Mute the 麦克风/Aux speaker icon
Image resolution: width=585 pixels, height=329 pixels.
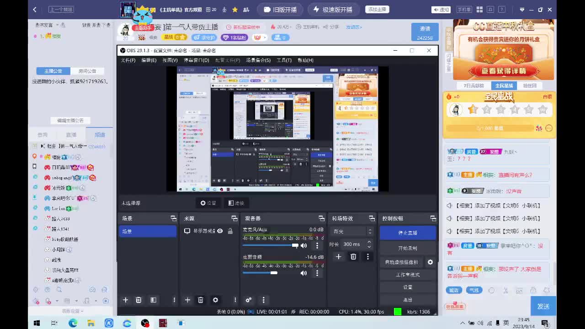[303, 246]
